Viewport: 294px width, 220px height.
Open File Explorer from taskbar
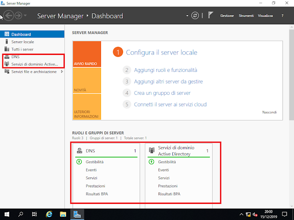coord(63,214)
